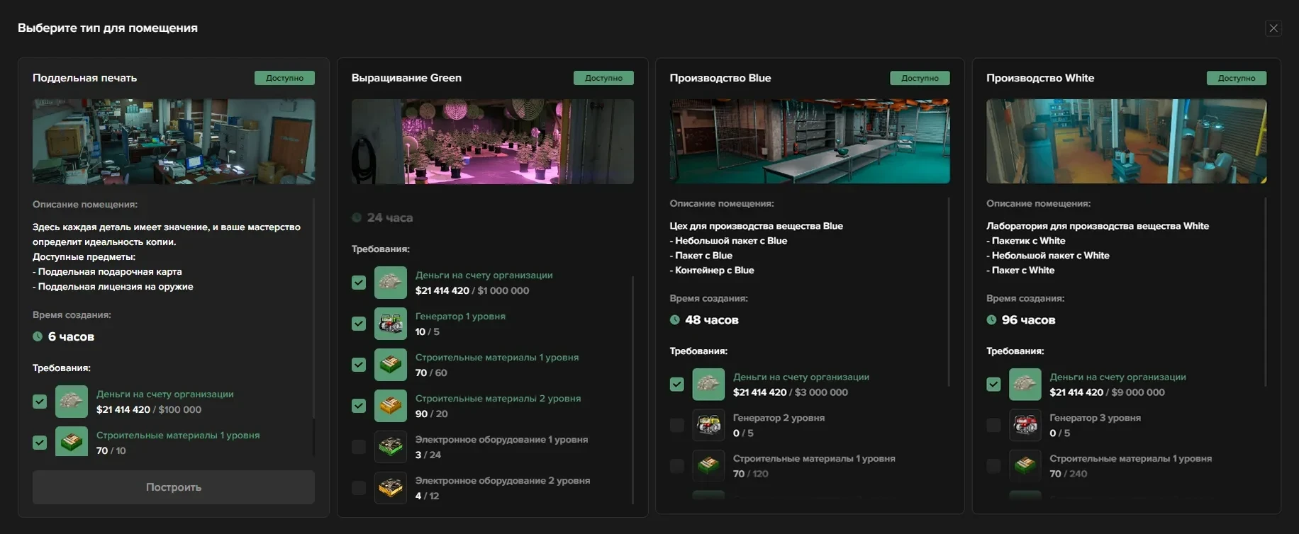Toggle unchecked Генератор 2 уровня checkbox
Screen dimensions: 1299x534
point(677,425)
